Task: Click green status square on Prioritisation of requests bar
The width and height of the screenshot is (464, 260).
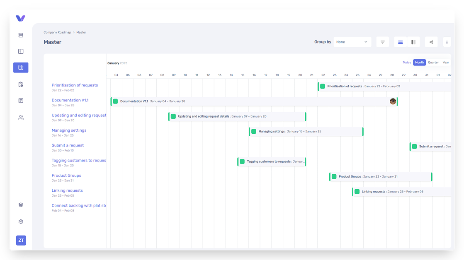Action: 323,86
